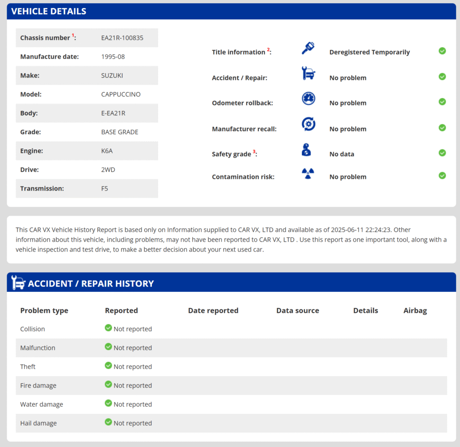The image size is (460, 447).
Task: Open footnote 1 next to Chassis number
Action: click(x=73, y=35)
